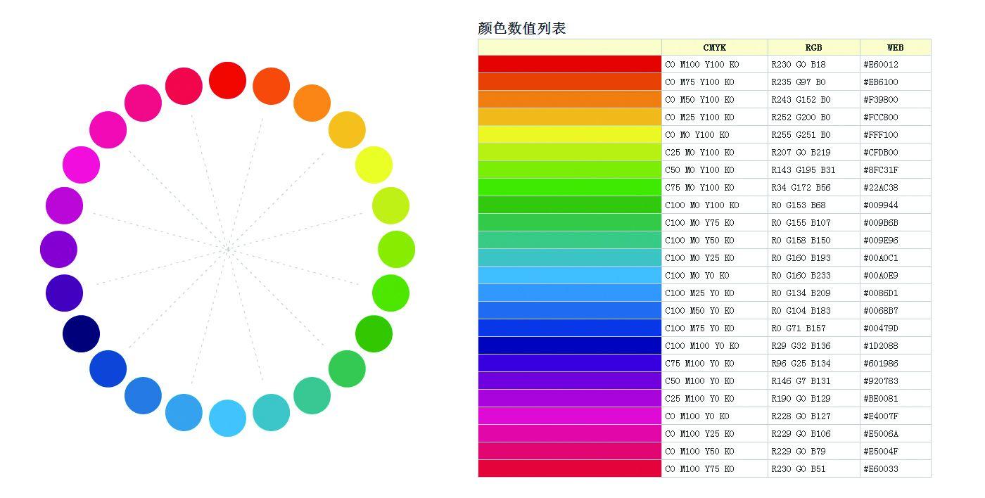Select hex value #00479D
Screen dimensions: 985x498
coord(881,328)
